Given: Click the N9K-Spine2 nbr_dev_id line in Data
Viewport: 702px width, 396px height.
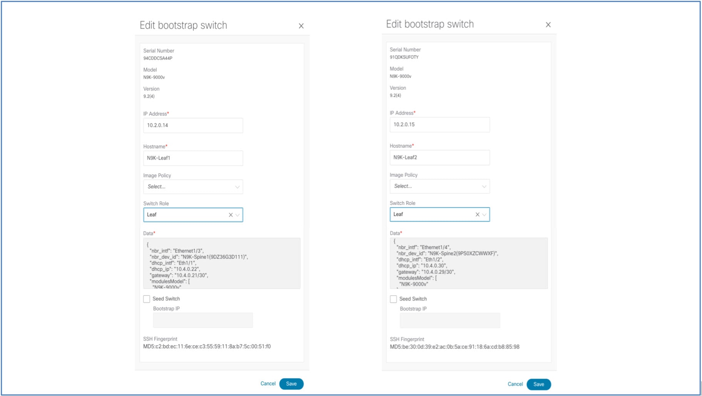Looking at the screenshot, I should tap(447, 253).
